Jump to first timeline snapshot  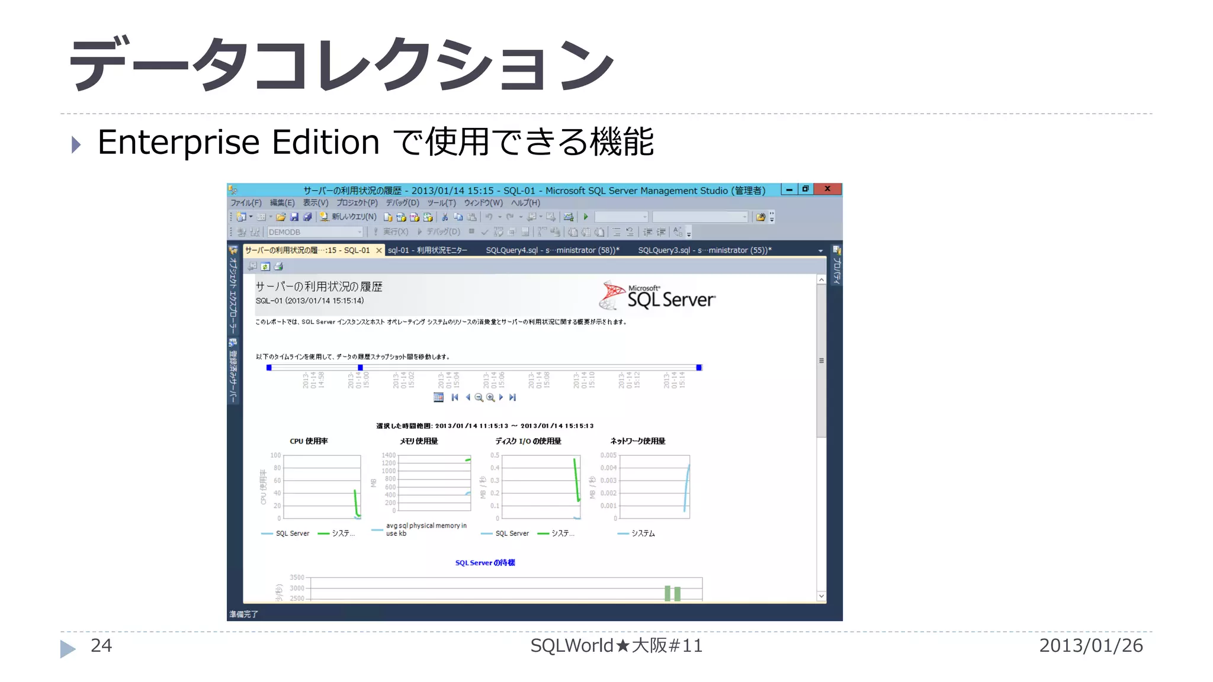(x=455, y=397)
